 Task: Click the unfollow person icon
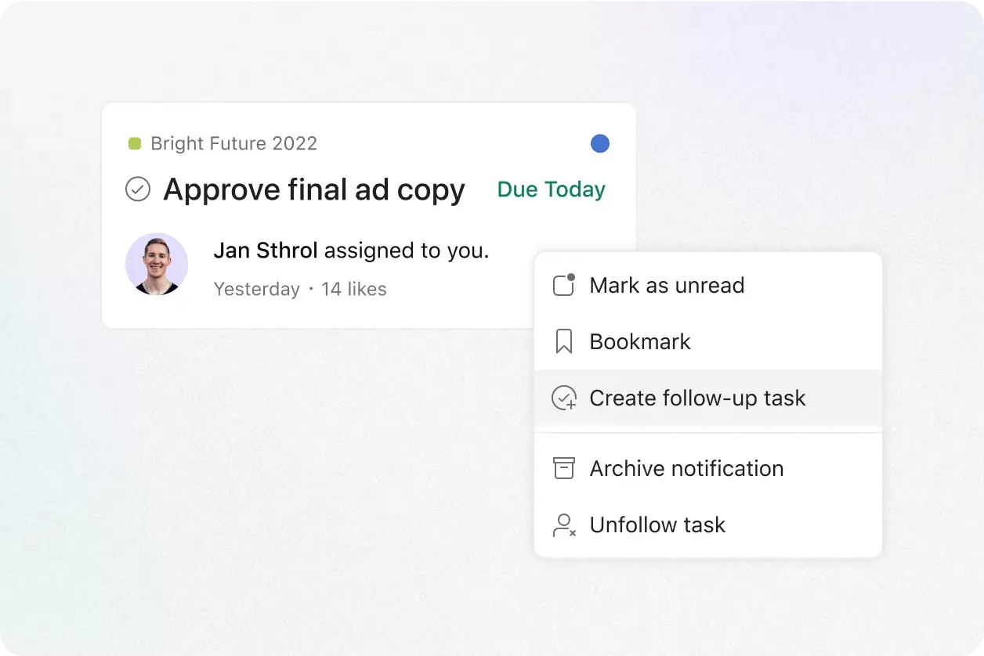click(564, 524)
